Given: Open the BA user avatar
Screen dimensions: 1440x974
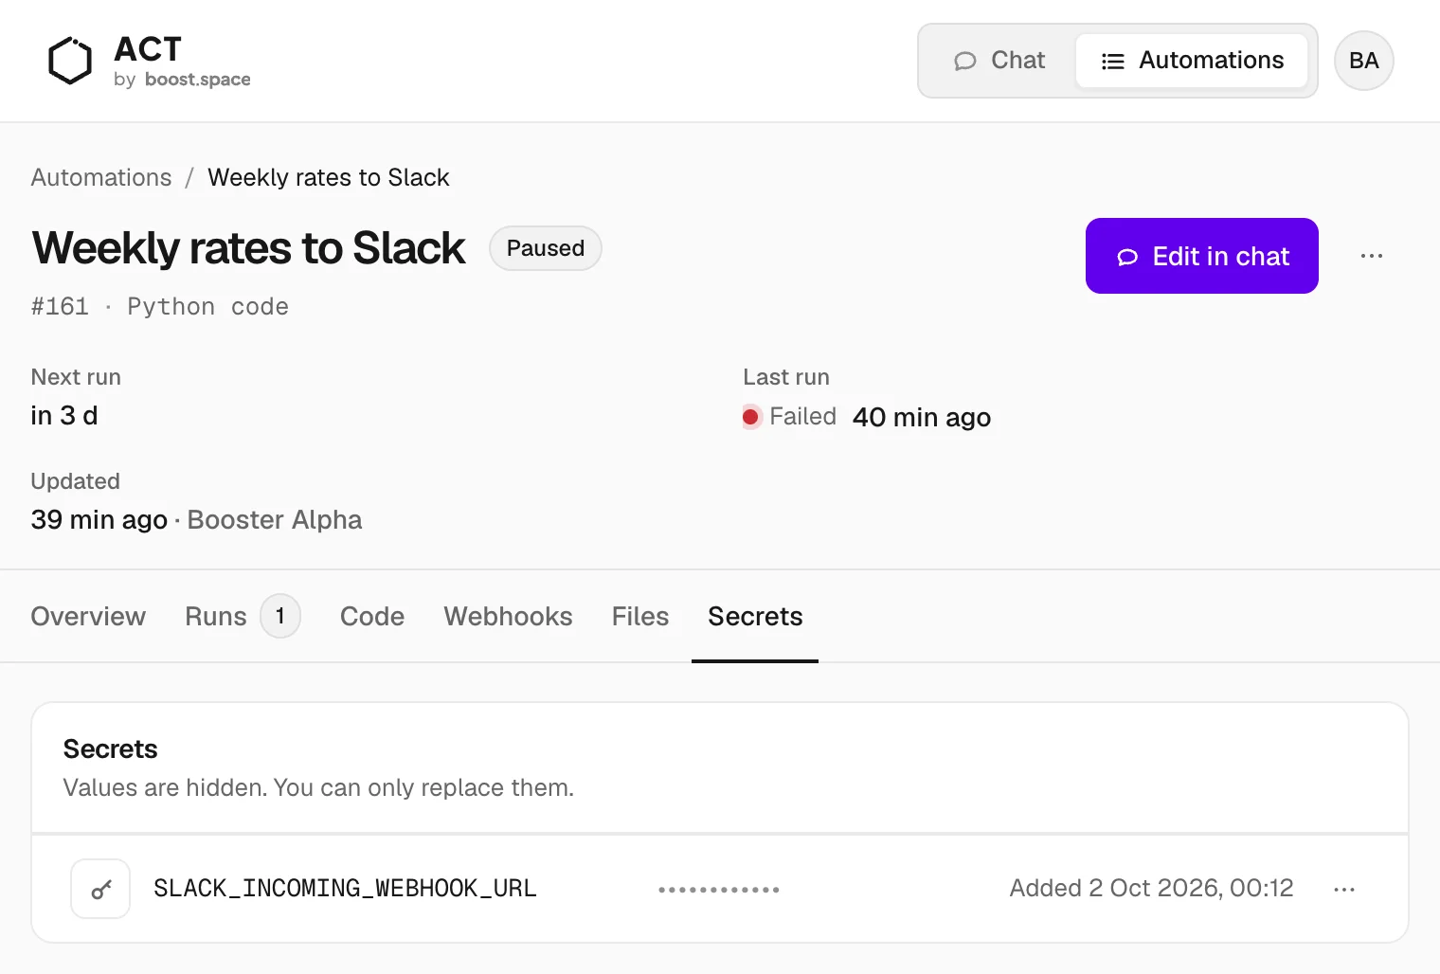Looking at the screenshot, I should 1363,61.
